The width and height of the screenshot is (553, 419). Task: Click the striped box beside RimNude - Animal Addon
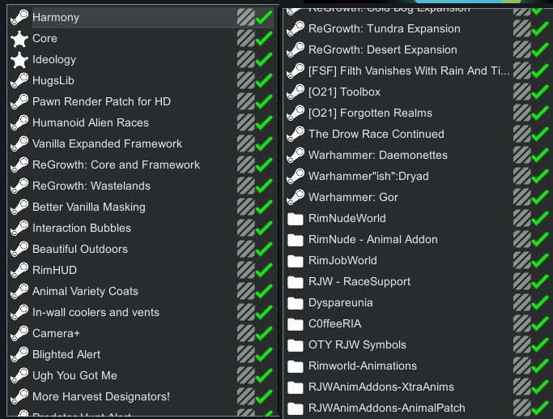[x=522, y=239]
